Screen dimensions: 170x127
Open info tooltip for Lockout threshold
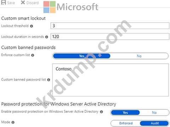point(32,26)
